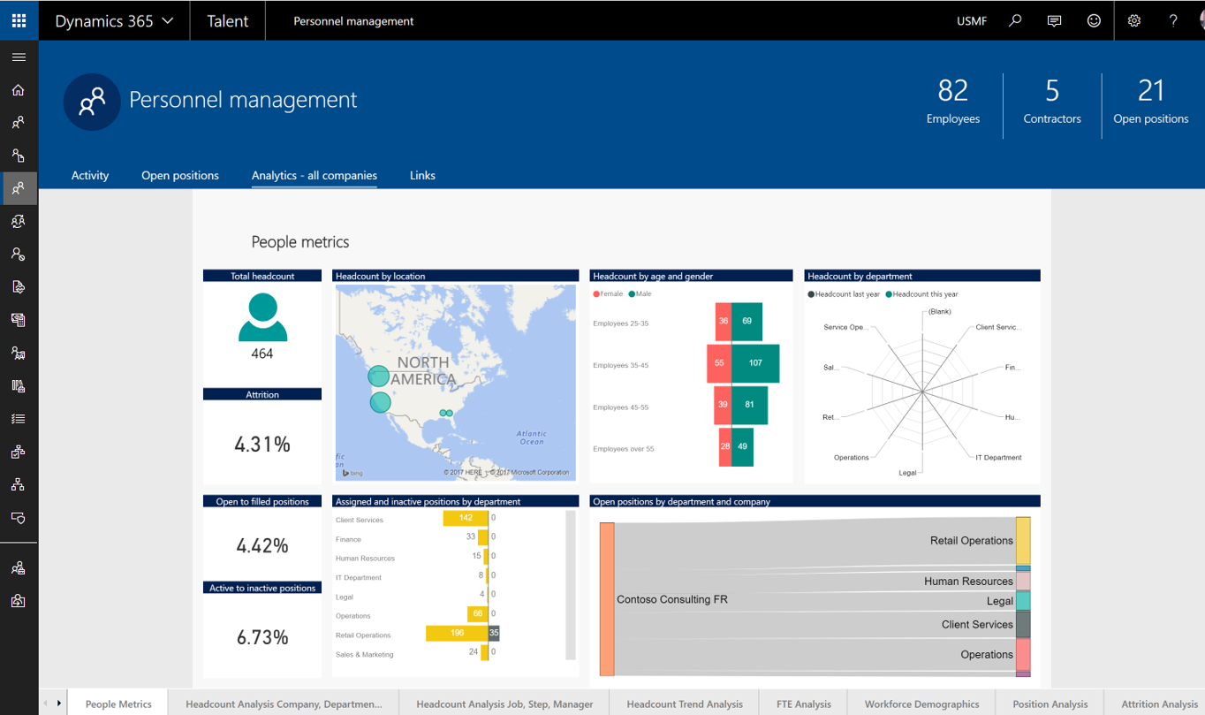Click the 21 Open positions tile

(x=1150, y=101)
